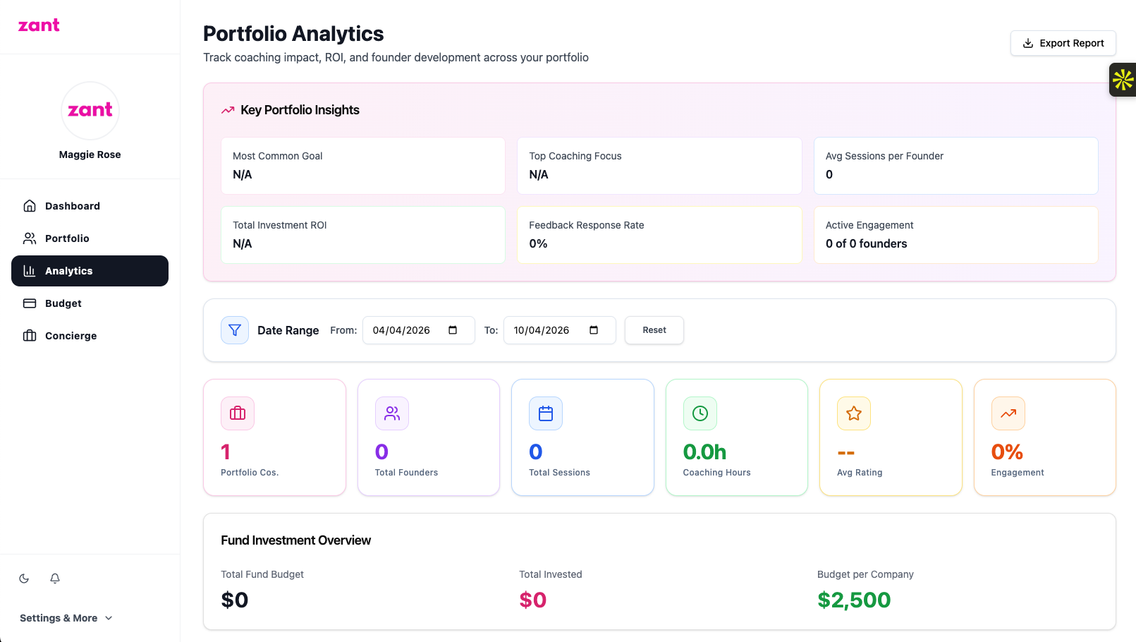Viewport: 1136px width, 642px height.
Task: Click the Date Range filter funnel icon
Action: 235,330
